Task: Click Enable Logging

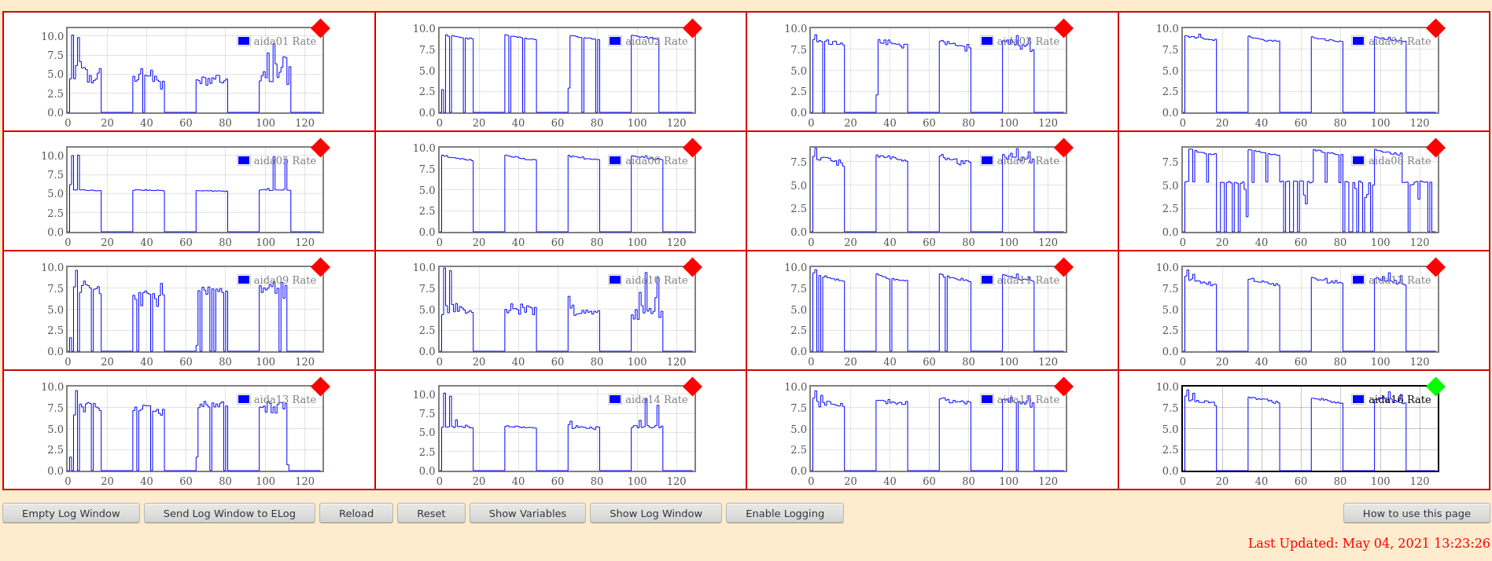Action: click(x=785, y=513)
